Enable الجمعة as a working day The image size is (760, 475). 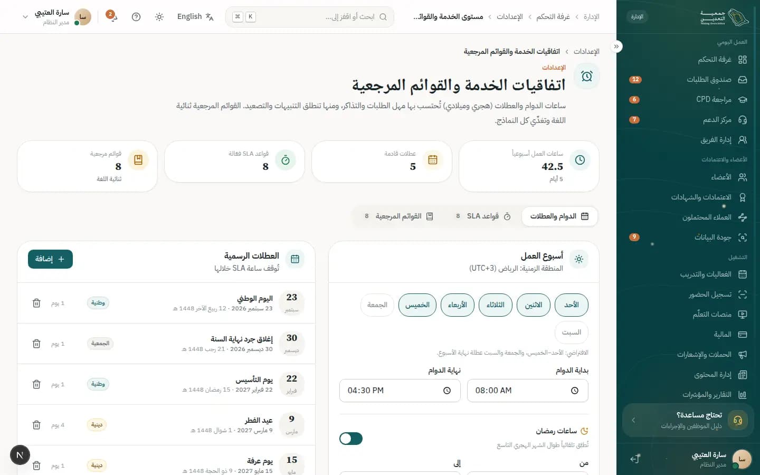[377, 305]
